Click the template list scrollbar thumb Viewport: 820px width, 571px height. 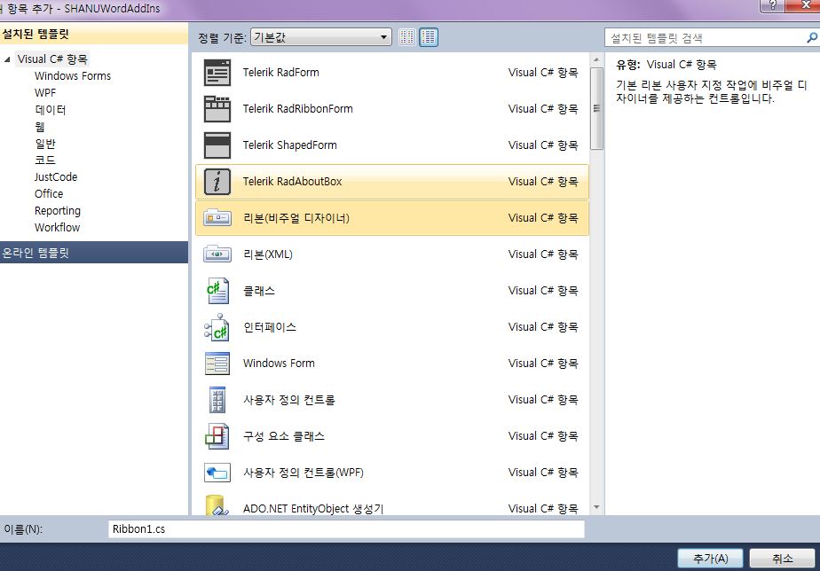click(596, 109)
